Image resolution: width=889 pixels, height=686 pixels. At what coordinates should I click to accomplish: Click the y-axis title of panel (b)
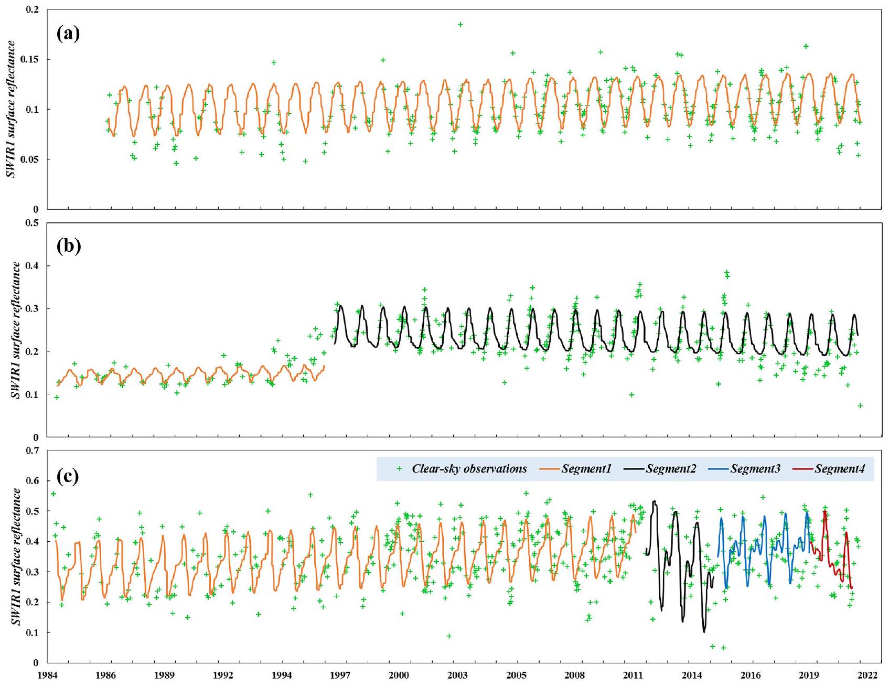click(x=16, y=330)
